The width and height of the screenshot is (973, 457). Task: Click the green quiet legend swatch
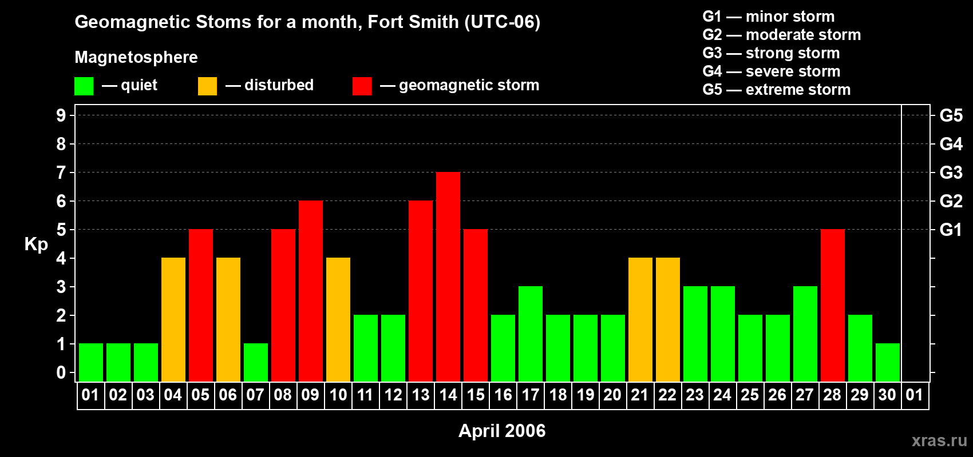click(x=84, y=86)
